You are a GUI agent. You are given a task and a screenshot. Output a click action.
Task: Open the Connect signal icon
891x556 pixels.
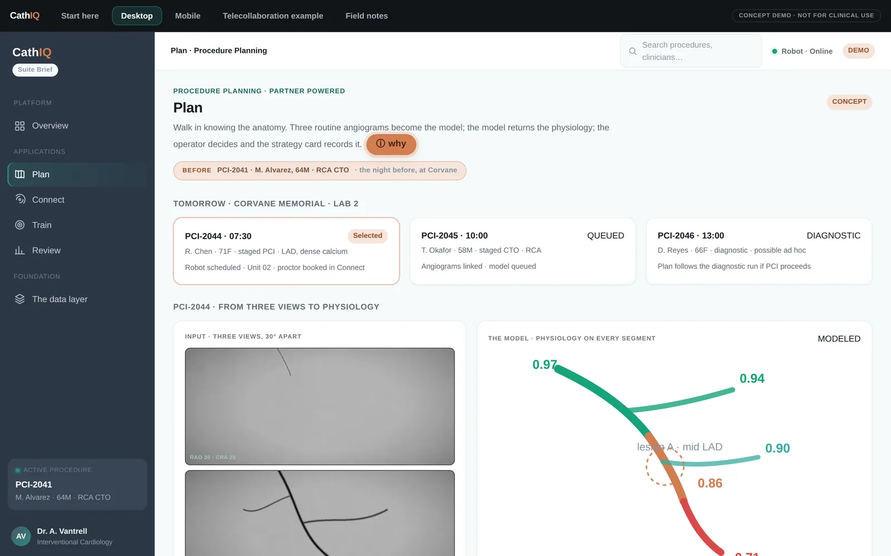click(x=19, y=200)
